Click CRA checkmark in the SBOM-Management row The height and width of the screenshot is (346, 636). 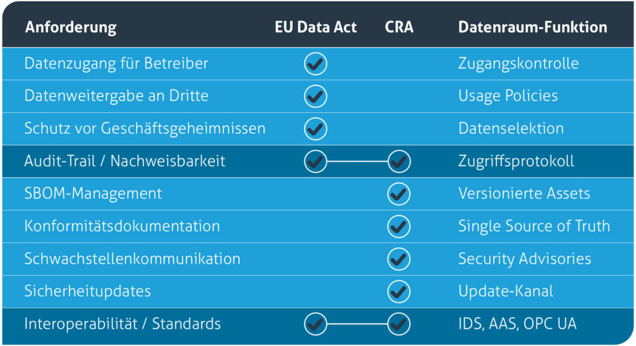tap(399, 193)
